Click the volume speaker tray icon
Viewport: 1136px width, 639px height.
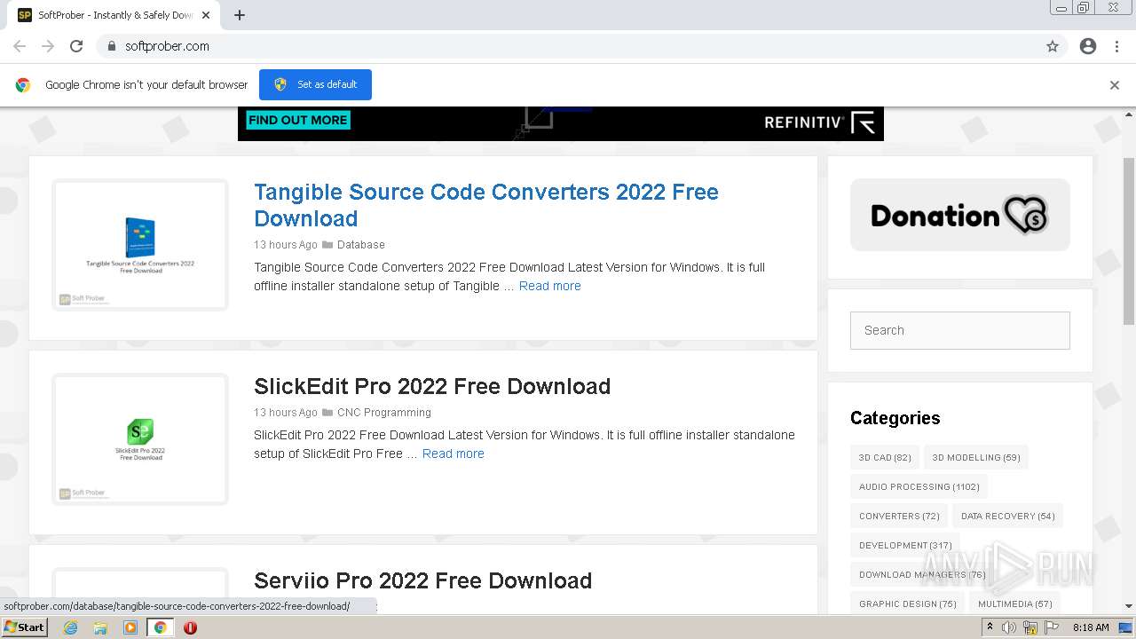click(1009, 627)
